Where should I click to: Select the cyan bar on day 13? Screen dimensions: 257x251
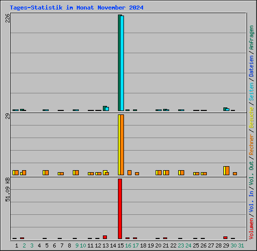pyautogui.click(x=107, y=109)
